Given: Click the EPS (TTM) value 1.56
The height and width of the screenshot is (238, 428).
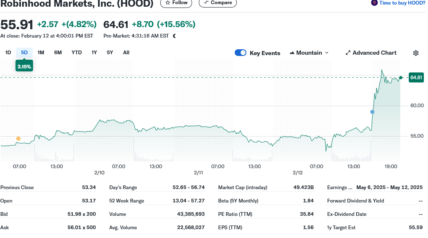Looking at the screenshot, I should click(308, 228).
